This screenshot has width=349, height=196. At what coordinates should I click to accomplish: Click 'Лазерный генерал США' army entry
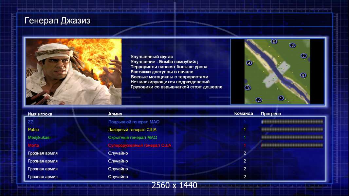[132, 129]
